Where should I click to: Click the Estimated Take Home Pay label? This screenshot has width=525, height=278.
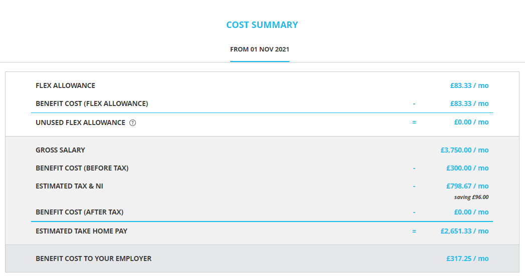pos(81,231)
